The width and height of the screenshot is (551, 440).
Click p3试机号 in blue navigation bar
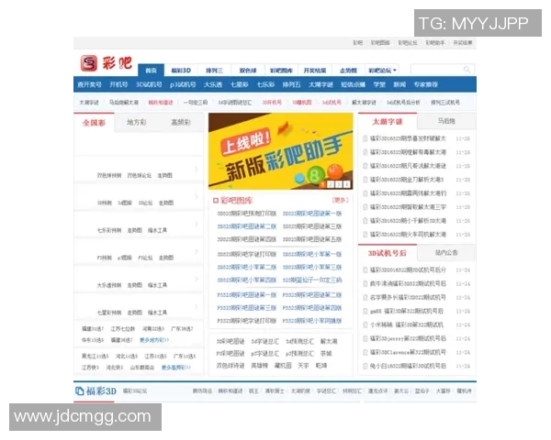pos(183,84)
